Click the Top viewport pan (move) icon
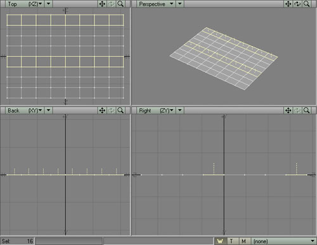 click(102, 4)
